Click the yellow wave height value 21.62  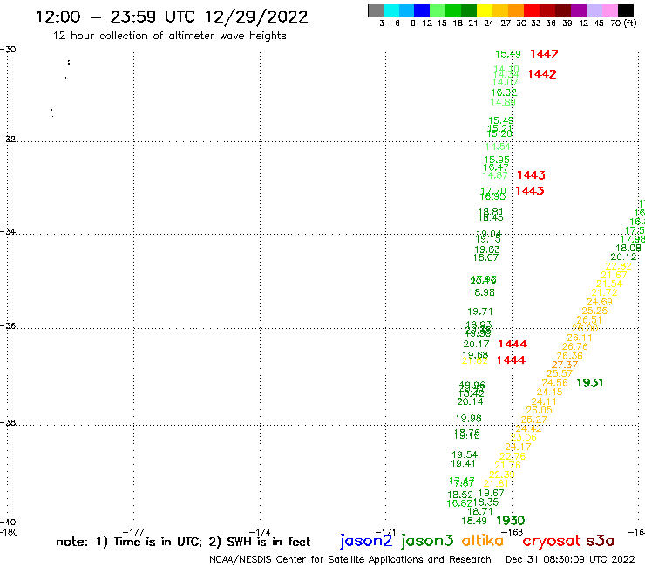(475, 361)
